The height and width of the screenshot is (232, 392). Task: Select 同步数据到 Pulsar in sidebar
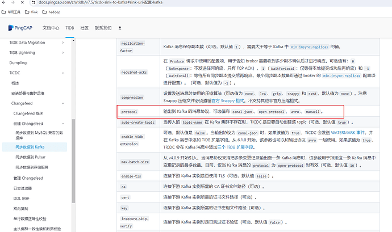(35, 157)
